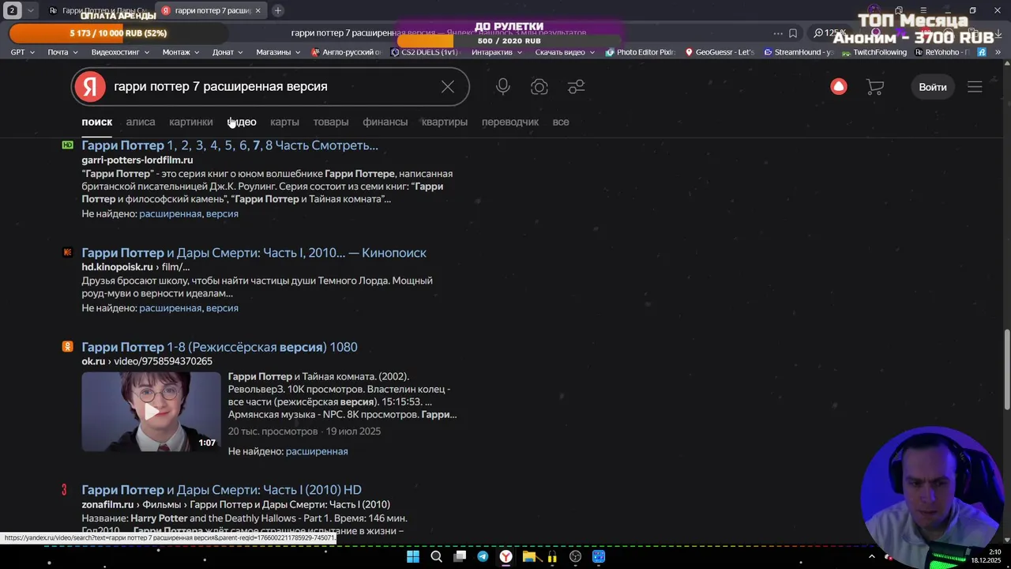The image size is (1011, 569).
Task: Open CS2 DUELS bookmark
Action: coord(424,52)
